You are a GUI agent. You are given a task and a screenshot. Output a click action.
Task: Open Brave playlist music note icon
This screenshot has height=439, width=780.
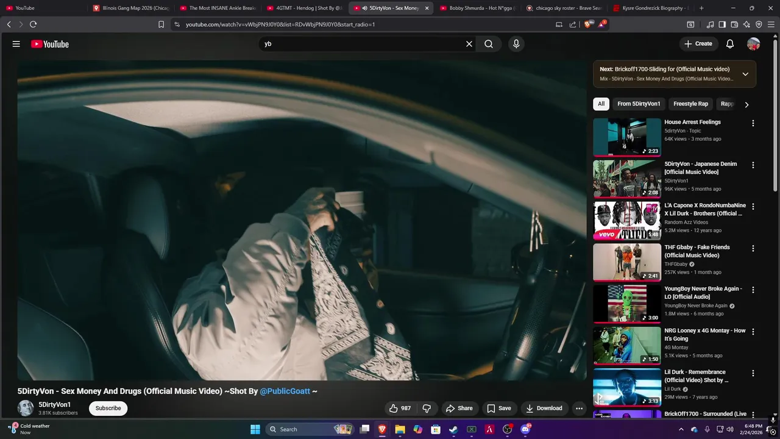pyautogui.click(x=710, y=24)
